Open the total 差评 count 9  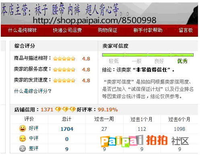pyautogui.click(x=67, y=149)
